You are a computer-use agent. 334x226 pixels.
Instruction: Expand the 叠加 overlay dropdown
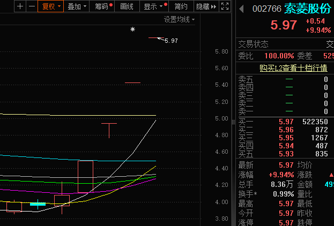[77, 6]
